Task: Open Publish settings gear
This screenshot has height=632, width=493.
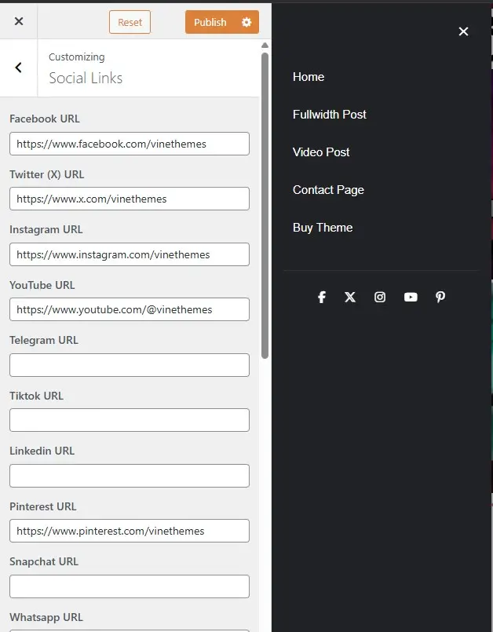Action: pyautogui.click(x=246, y=22)
